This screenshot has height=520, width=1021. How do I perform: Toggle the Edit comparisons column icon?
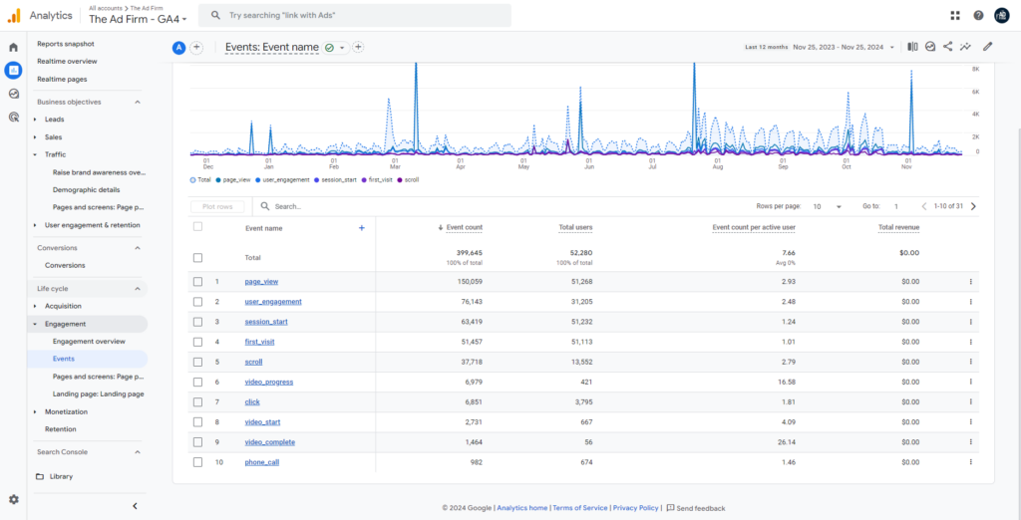pos(912,46)
